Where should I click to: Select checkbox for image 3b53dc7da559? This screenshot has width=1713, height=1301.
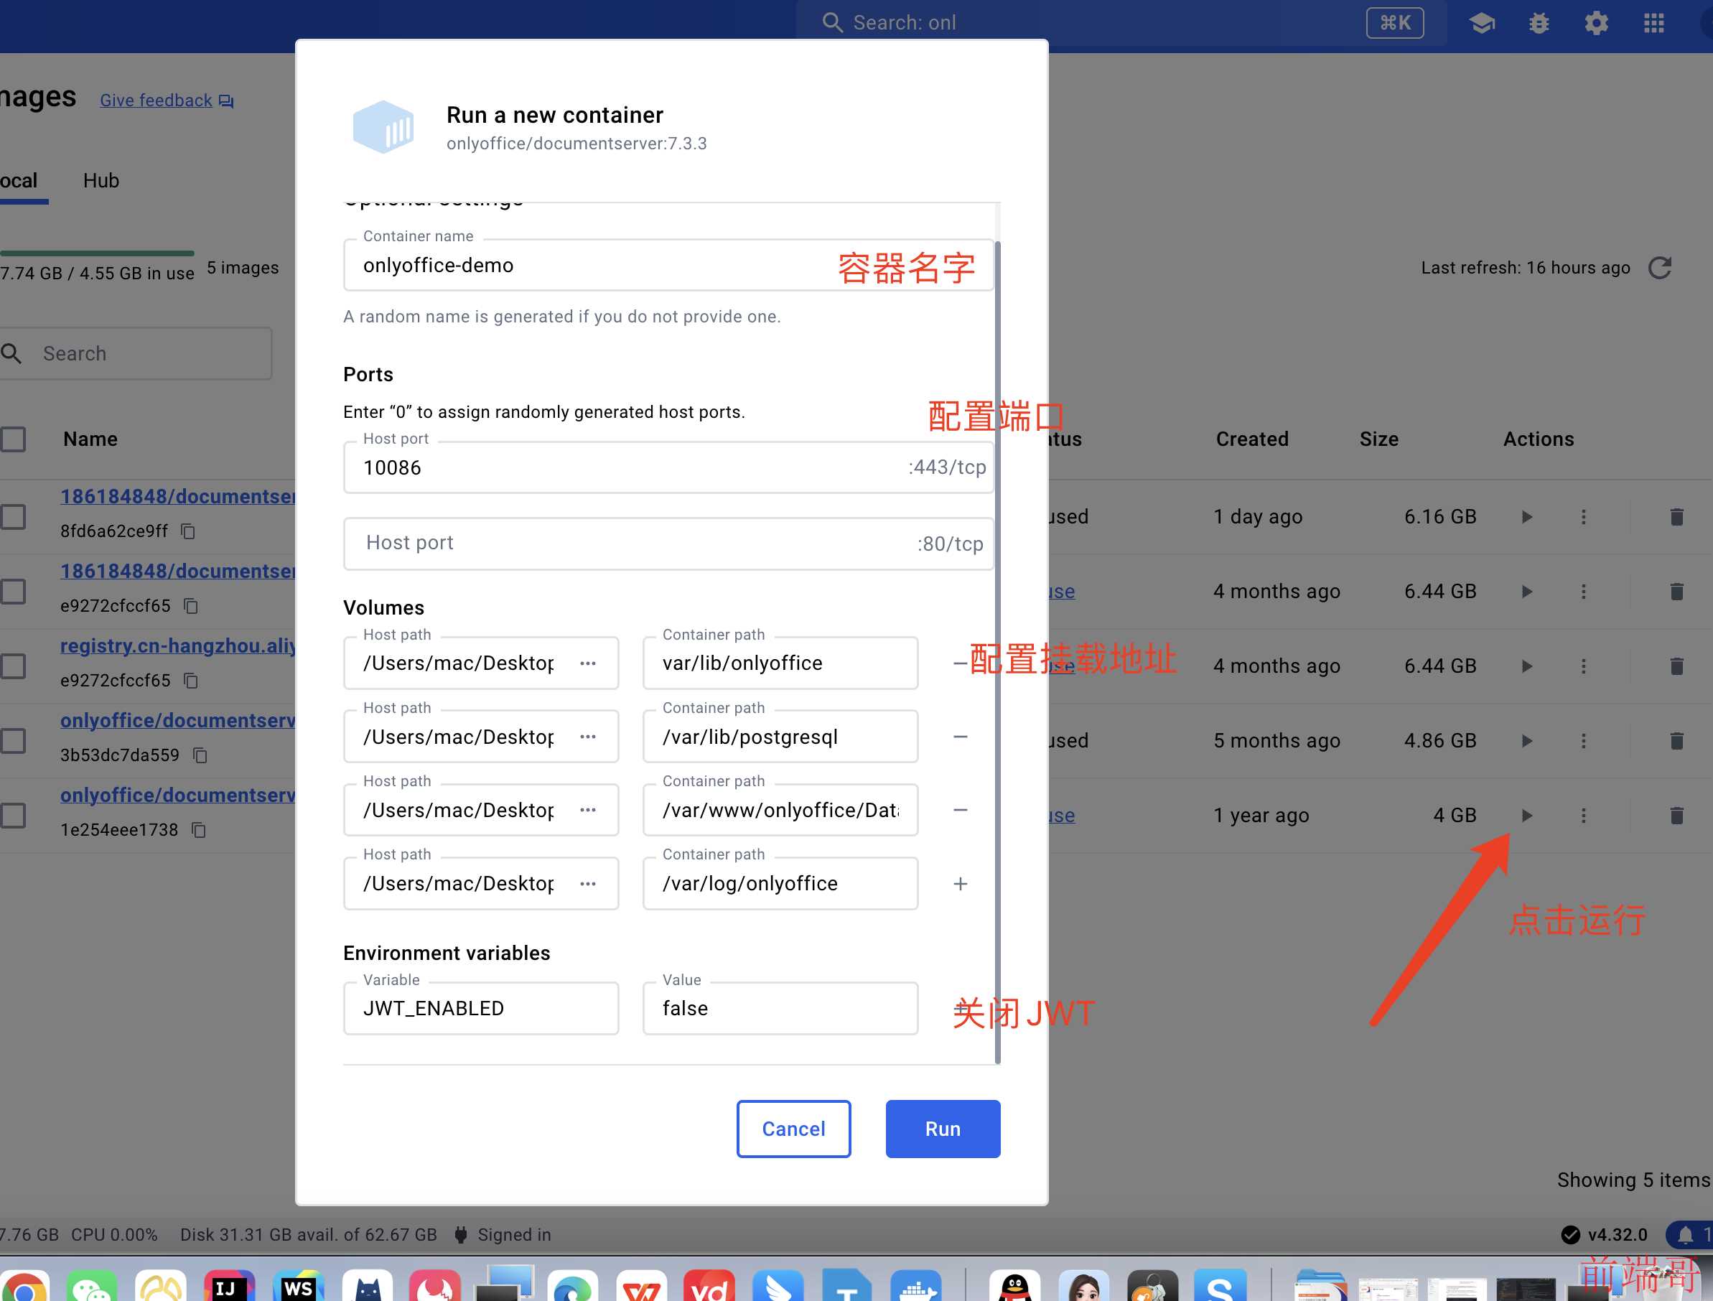13,741
